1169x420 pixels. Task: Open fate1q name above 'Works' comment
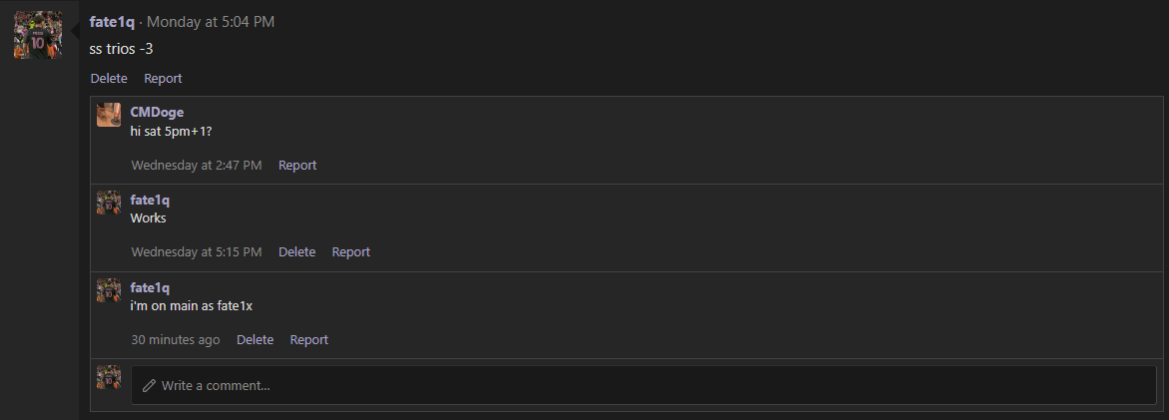tap(150, 200)
